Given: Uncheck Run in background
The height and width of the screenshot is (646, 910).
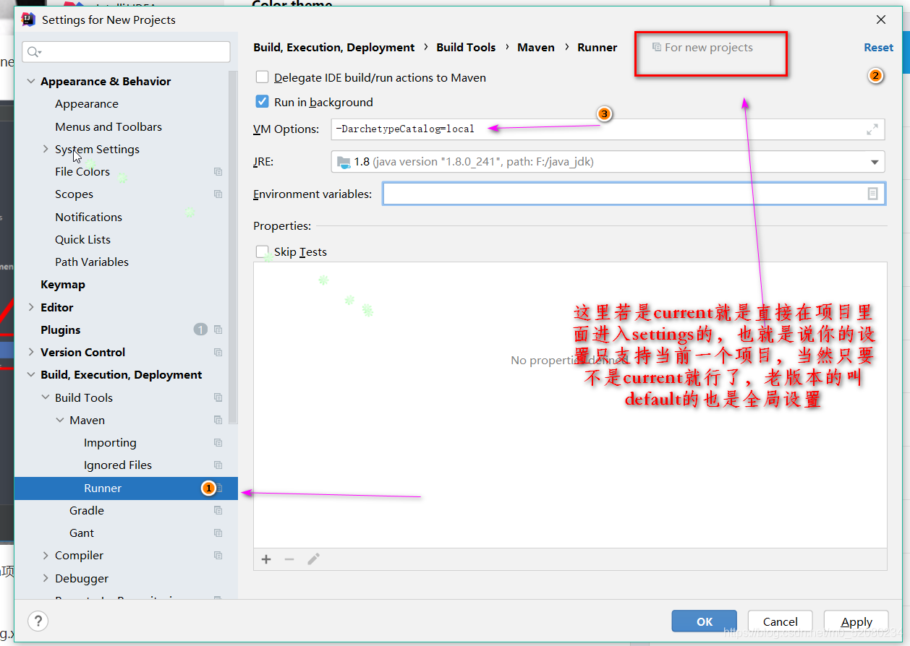Looking at the screenshot, I should (262, 102).
